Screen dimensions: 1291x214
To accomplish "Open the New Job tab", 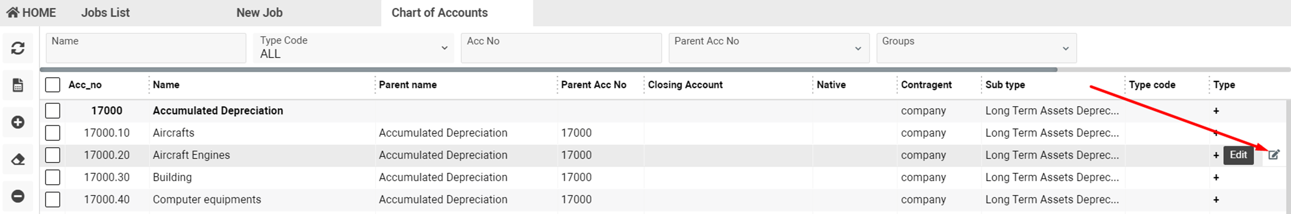I will [259, 12].
